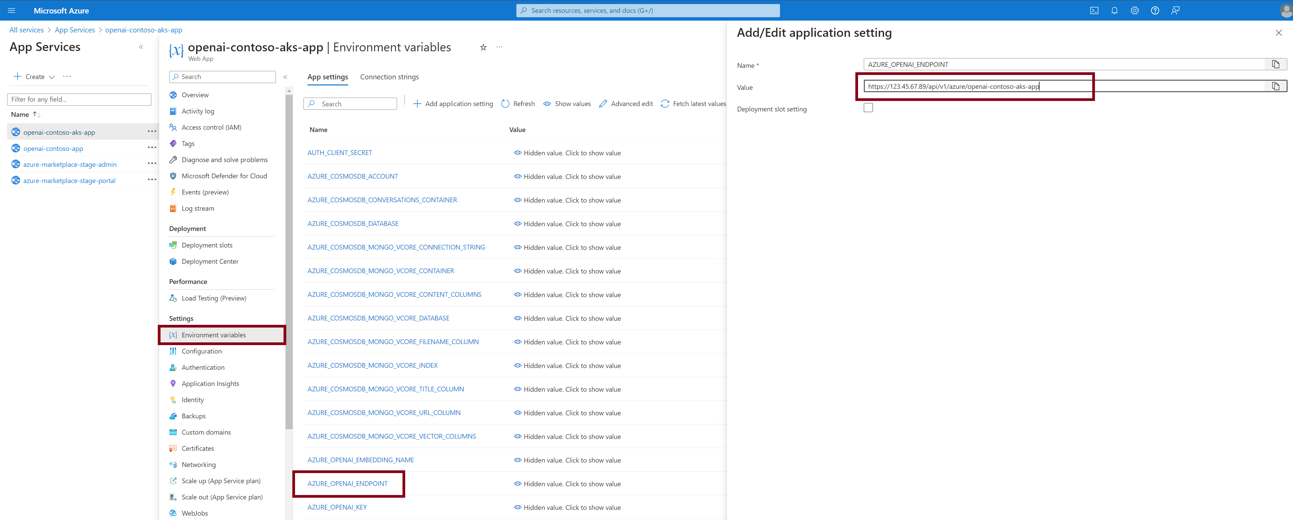Enable the Deployment slot setting checkbox
Viewport: 1293px width, 520px height.
[x=868, y=108]
